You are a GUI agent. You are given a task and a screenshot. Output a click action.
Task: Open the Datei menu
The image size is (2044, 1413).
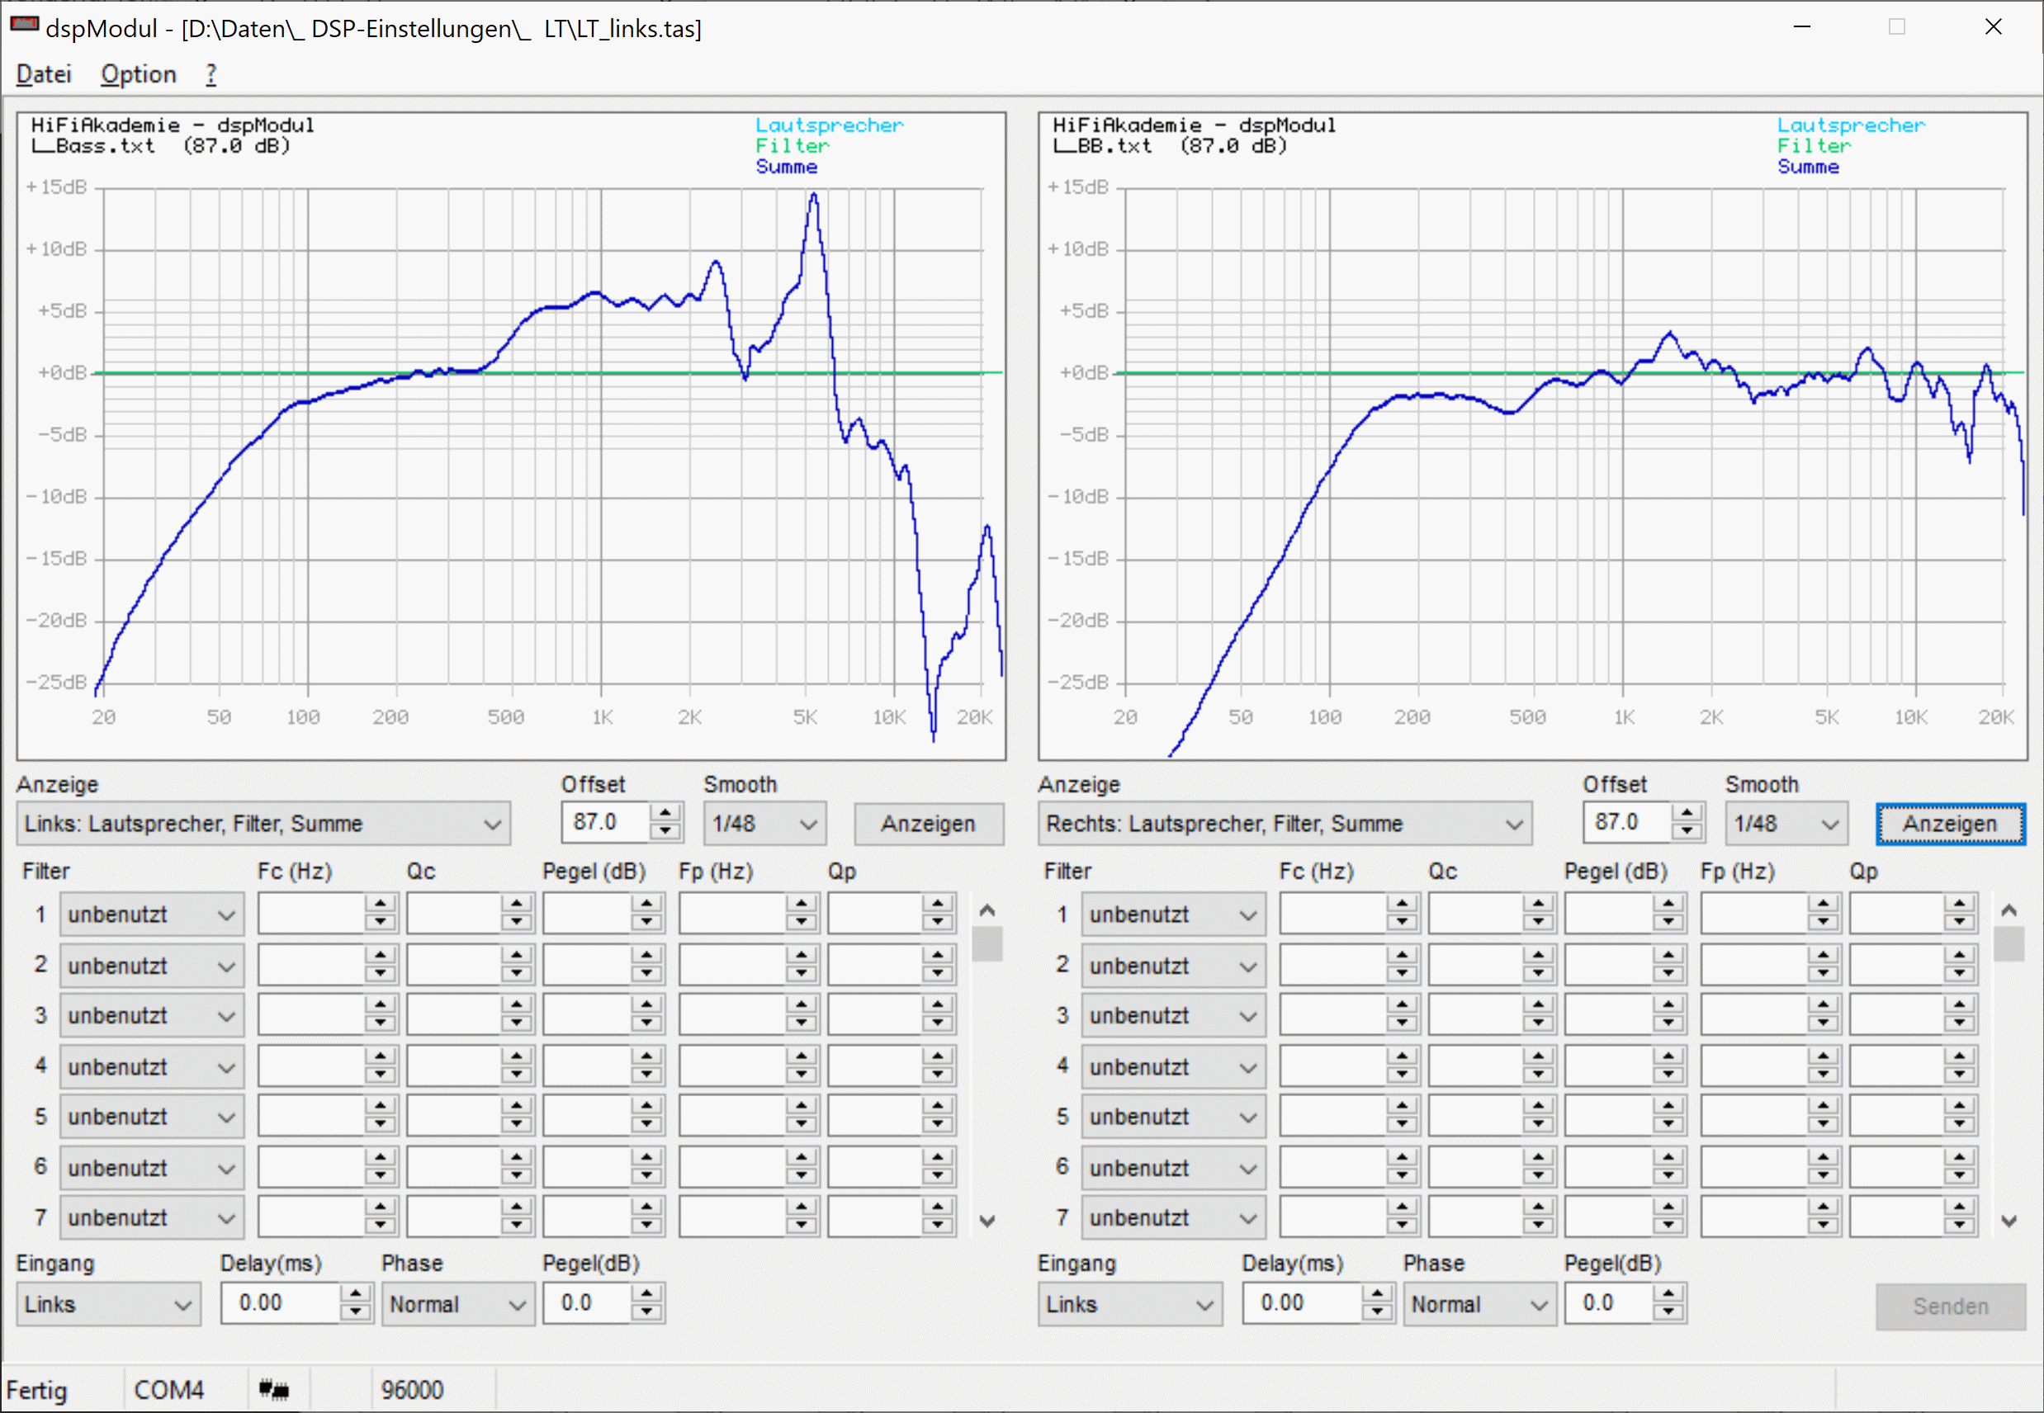[x=45, y=74]
